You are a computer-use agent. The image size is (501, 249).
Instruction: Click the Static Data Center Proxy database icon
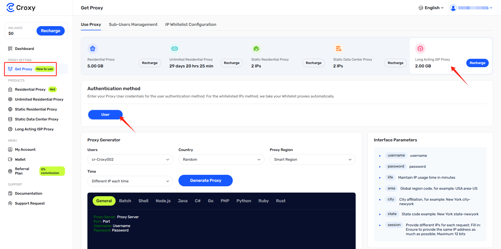tap(10, 119)
